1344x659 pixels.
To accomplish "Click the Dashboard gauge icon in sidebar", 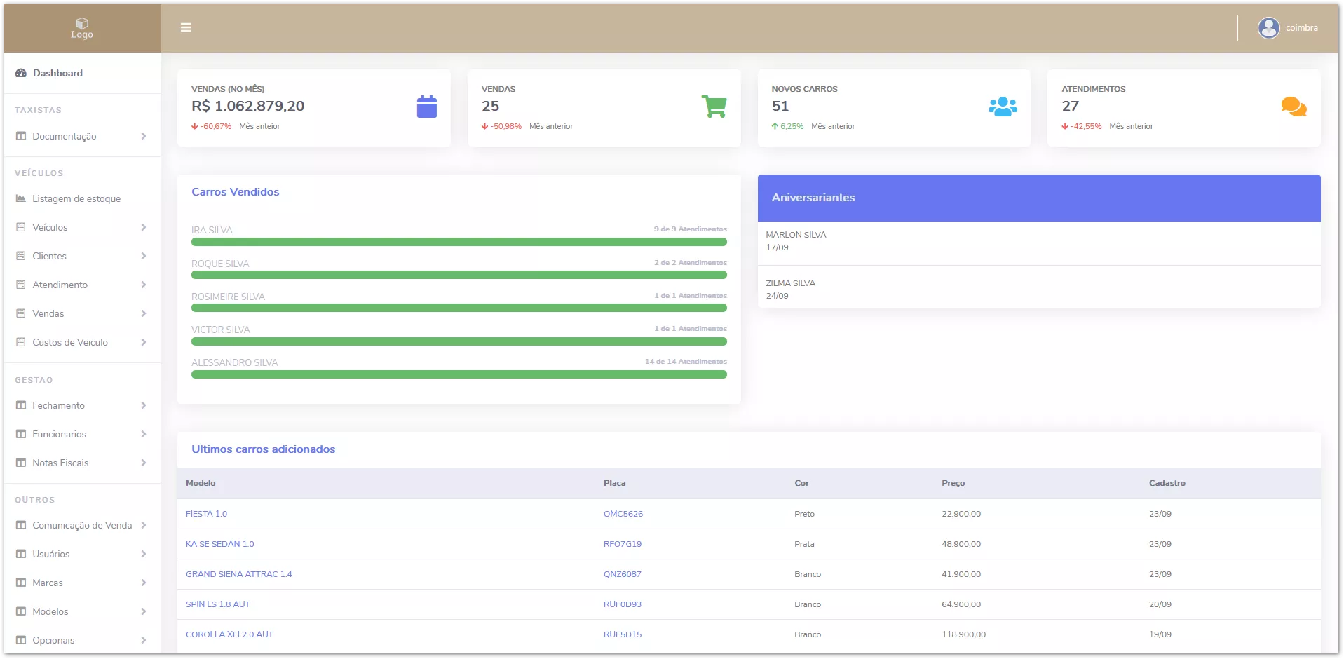I will click(21, 73).
